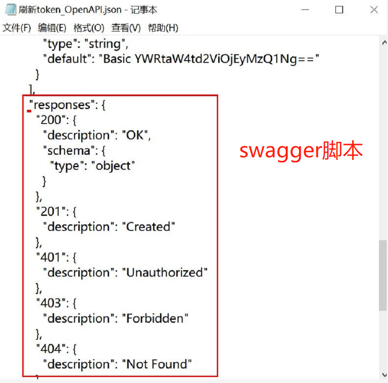The width and height of the screenshot is (388, 383).
Task: Click the "object" type value
Action: (x=113, y=166)
